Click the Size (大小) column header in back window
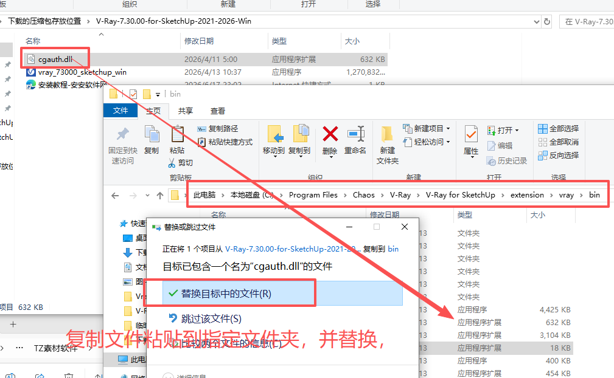 pyautogui.click(x=352, y=41)
